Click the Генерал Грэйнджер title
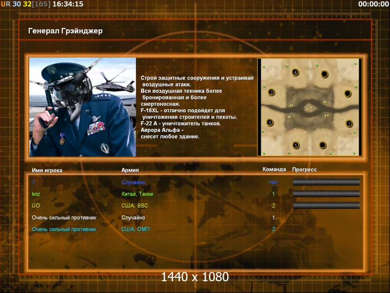Screen dimensions: 390x293 (x=65, y=31)
